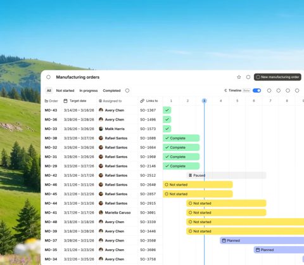This screenshot has width=304, height=265.
Task: Click the Paused bar for MO-42
Action: point(226,175)
